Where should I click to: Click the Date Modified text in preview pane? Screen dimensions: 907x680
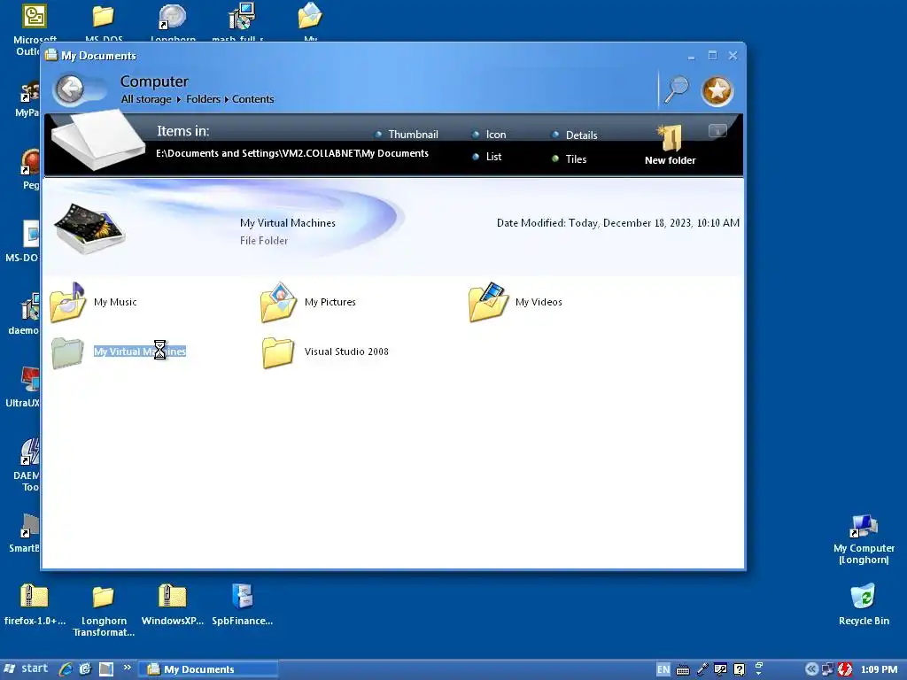pyautogui.click(x=617, y=222)
